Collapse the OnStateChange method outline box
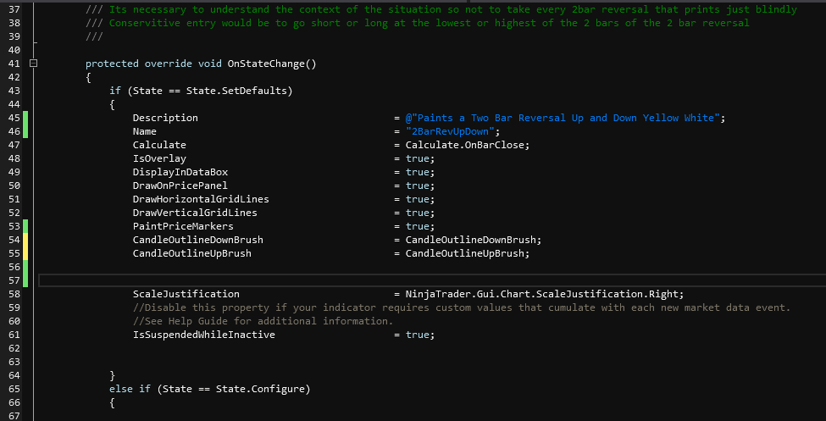Viewport: 826px width, 421px height. coord(33,64)
